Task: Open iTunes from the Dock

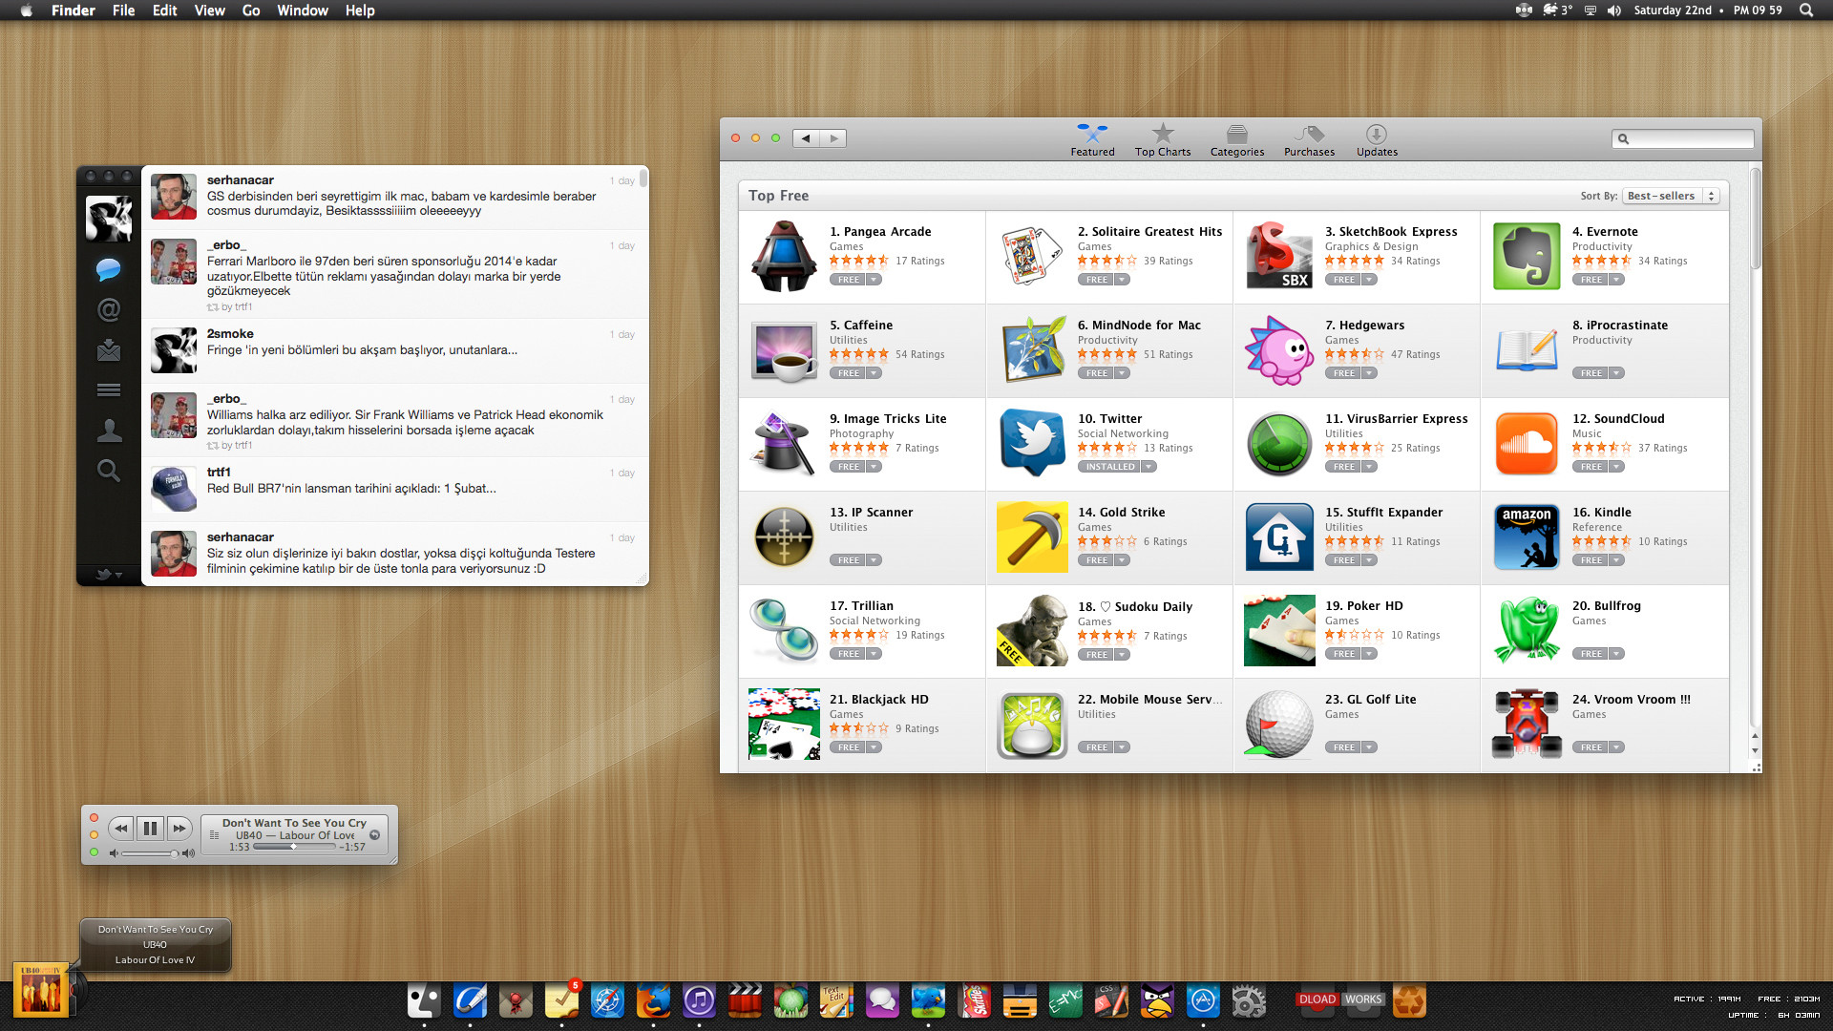Action: 699,1001
